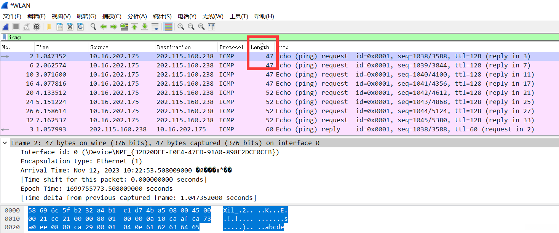Reload the capture file
559x233 pixels.
(x=80, y=27)
